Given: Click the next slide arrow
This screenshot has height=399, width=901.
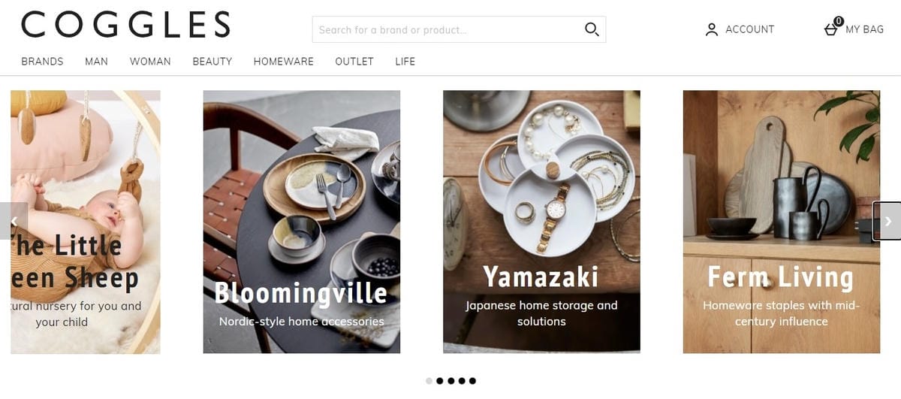Looking at the screenshot, I should click(887, 221).
